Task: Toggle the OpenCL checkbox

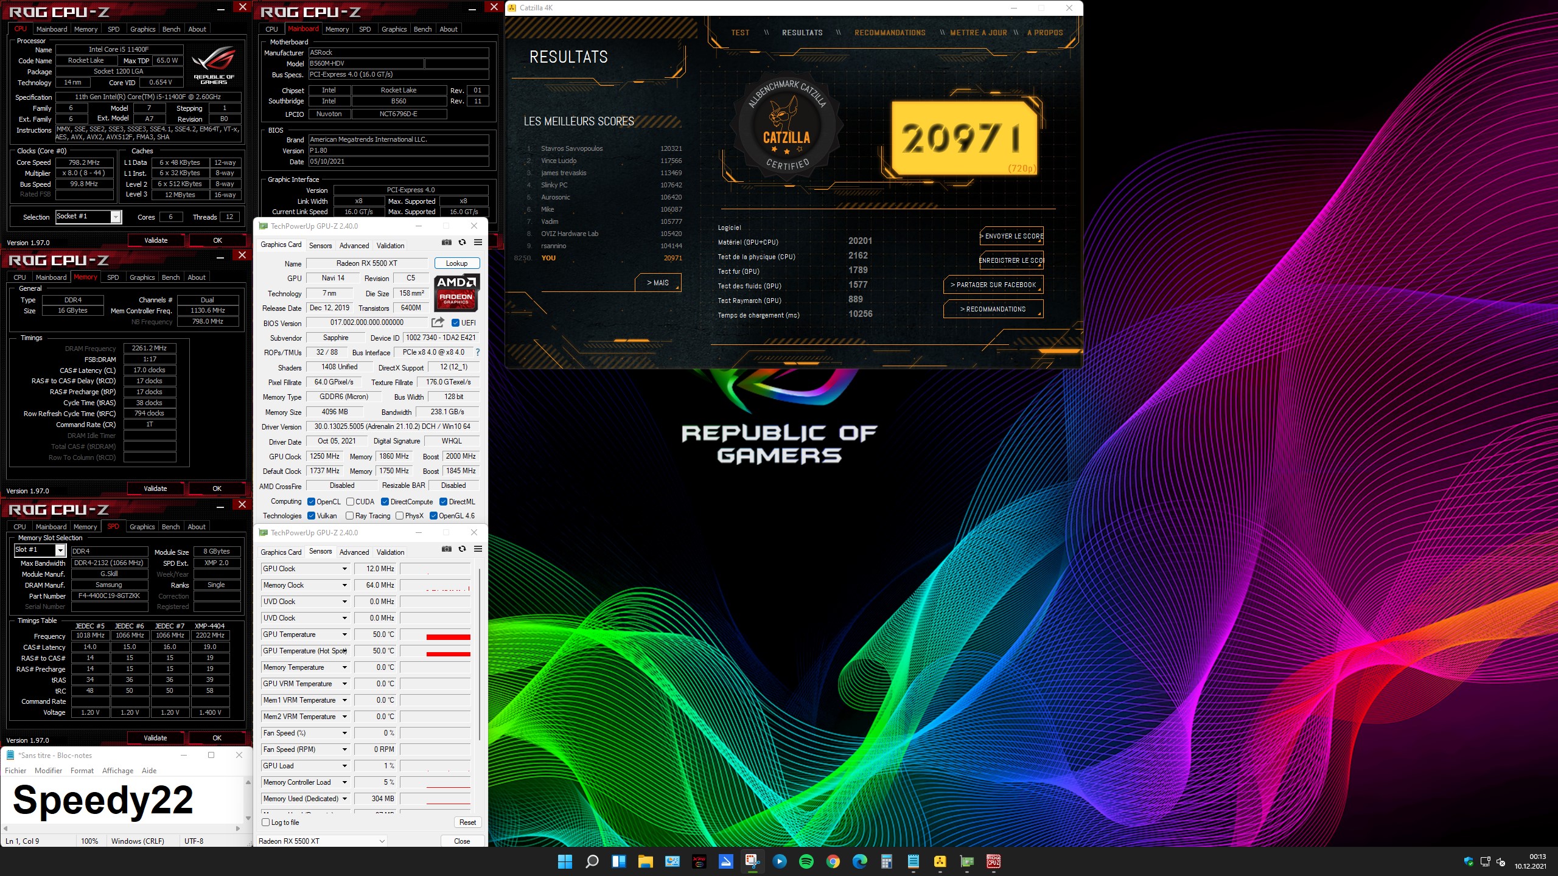Action: (312, 502)
